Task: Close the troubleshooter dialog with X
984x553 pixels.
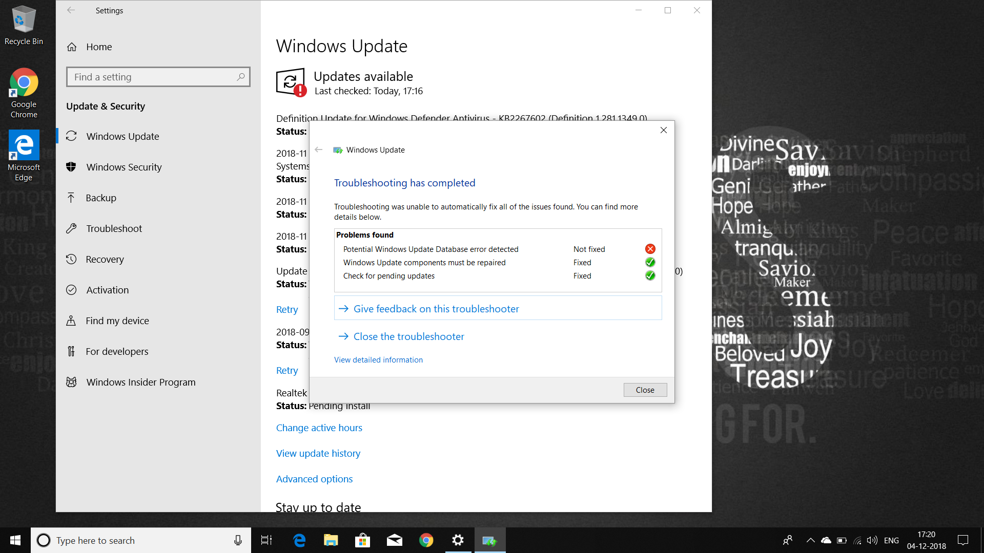Action: click(x=664, y=130)
